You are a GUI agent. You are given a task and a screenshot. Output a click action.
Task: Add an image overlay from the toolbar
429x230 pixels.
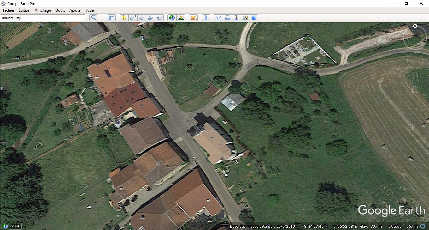(150, 18)
